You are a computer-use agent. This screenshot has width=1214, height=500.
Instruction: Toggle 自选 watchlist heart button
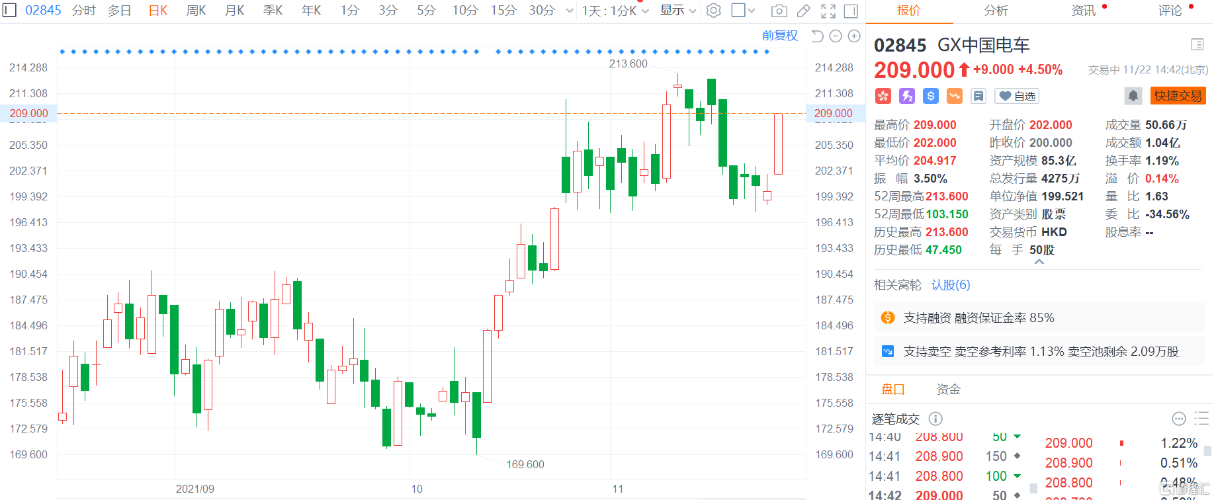1018,96
